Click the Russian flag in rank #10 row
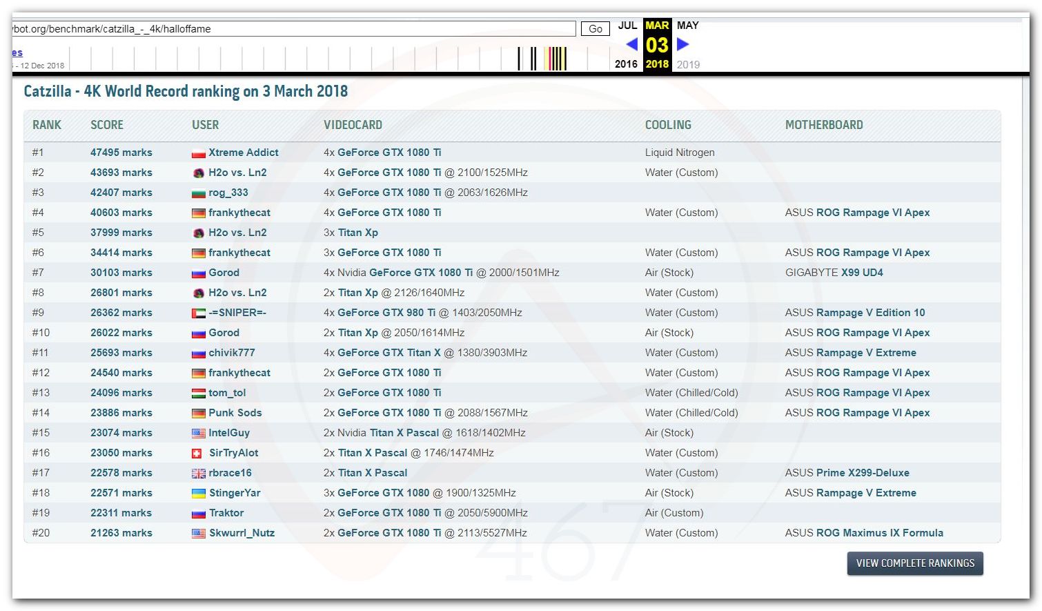The height and width of the screenshot is (611, 1042). [198, 333]
